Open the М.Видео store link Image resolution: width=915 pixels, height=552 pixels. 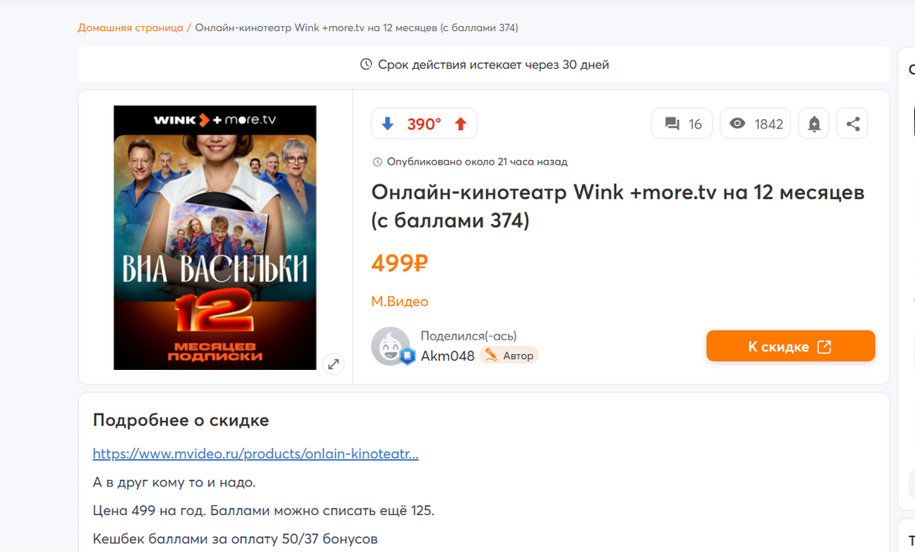[400, 301]
